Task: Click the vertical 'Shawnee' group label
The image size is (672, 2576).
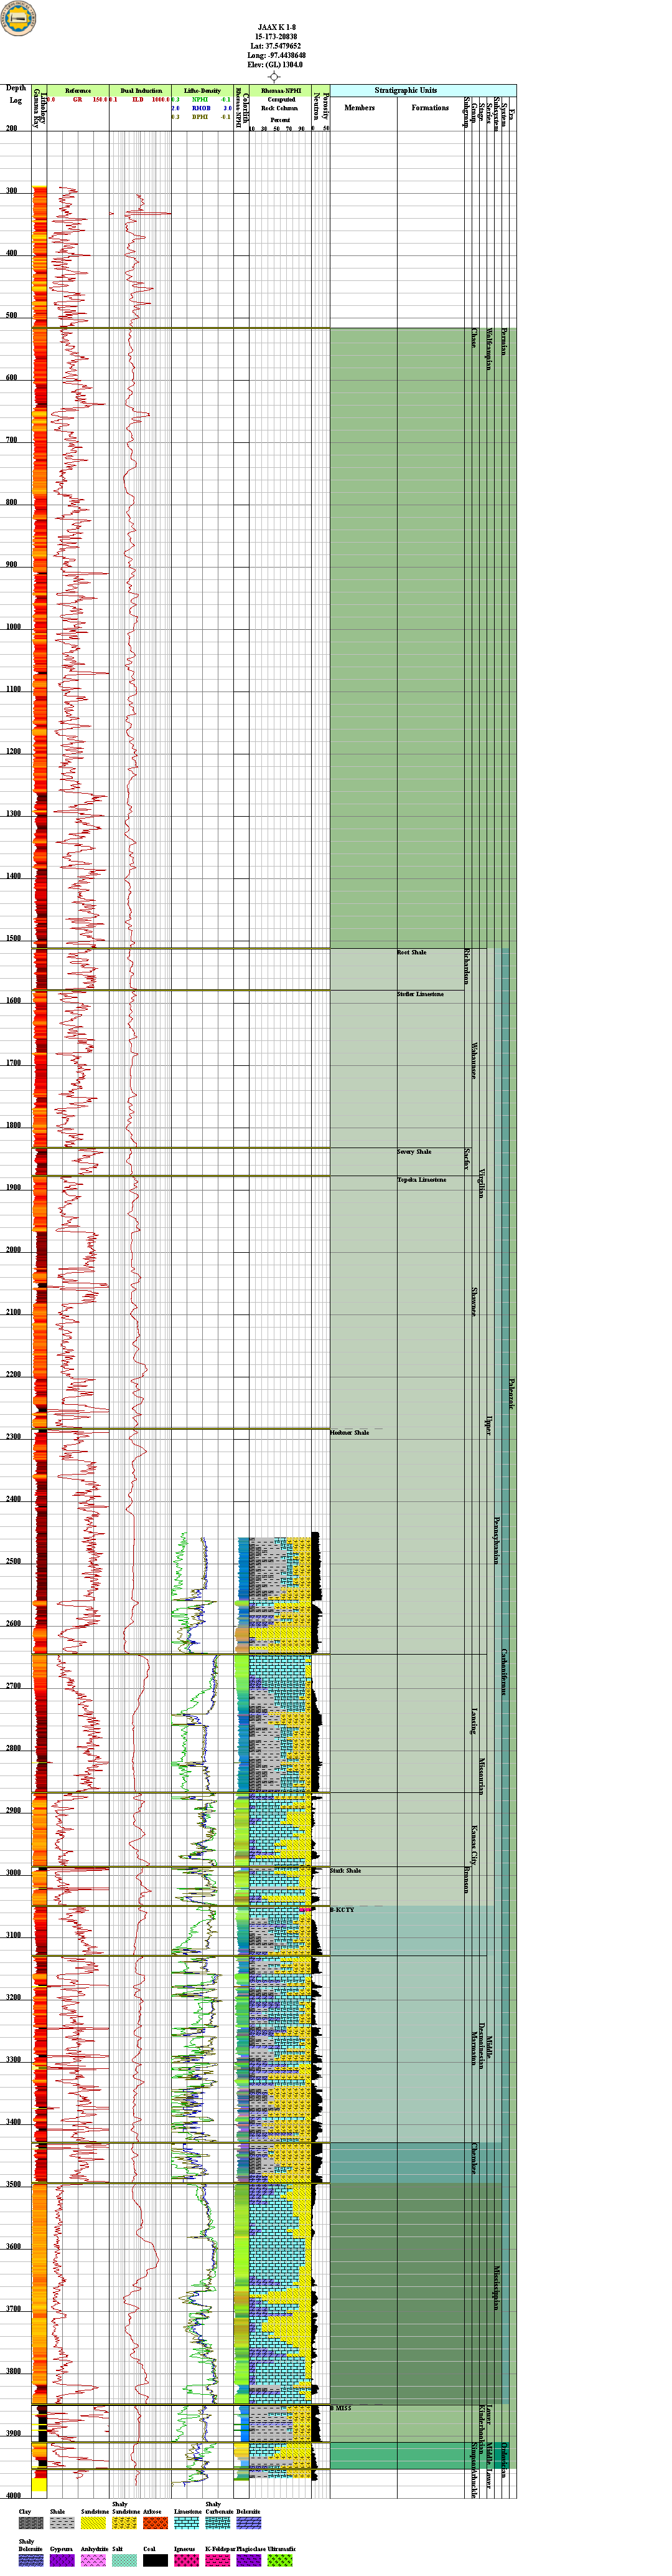Action: click(x=474, y=1301)
